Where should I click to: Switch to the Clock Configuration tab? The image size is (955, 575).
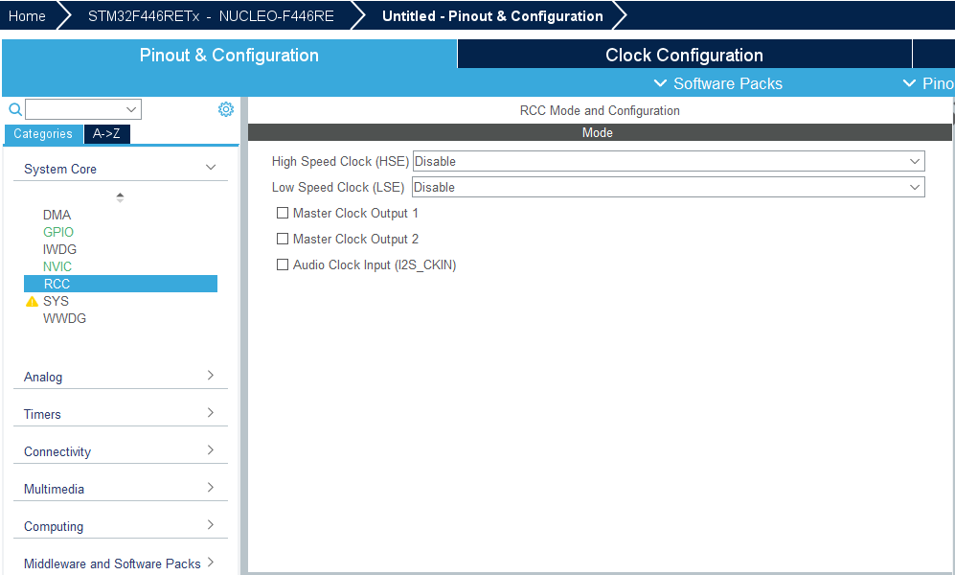tap(683, 54)
